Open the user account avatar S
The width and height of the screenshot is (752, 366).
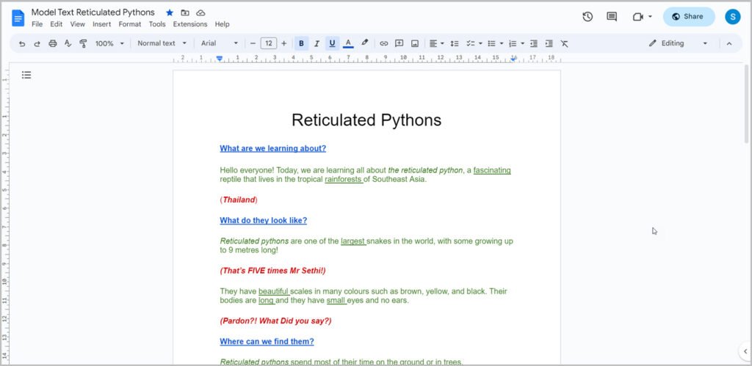[x=732, y=17]
